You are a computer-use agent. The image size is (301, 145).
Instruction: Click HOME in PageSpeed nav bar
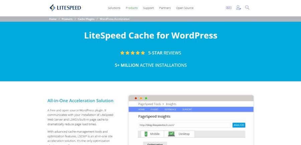pyautogui.click(x=141, y=109)
